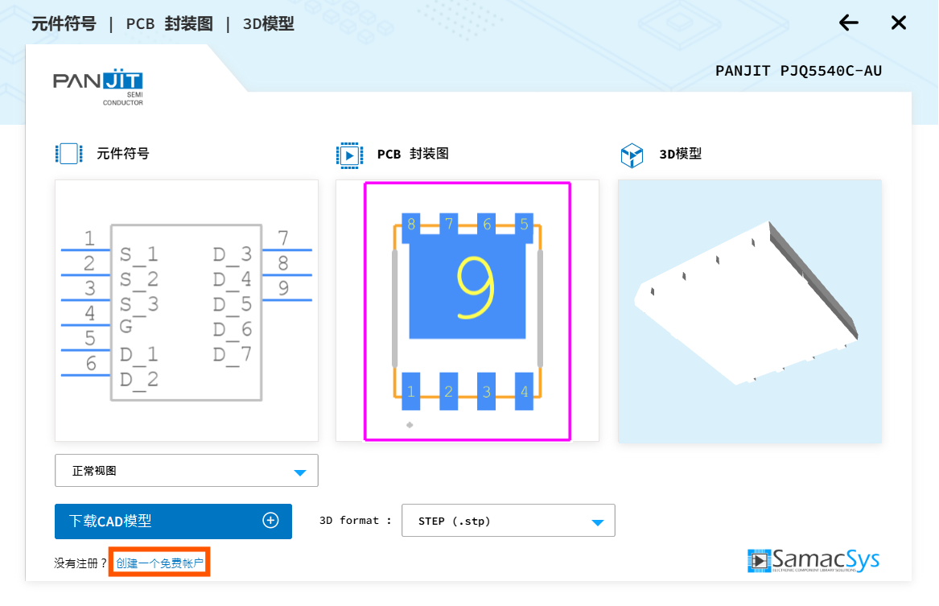
Task: Click the PANJIT Semiconductor logo
Action: point(98,88)
